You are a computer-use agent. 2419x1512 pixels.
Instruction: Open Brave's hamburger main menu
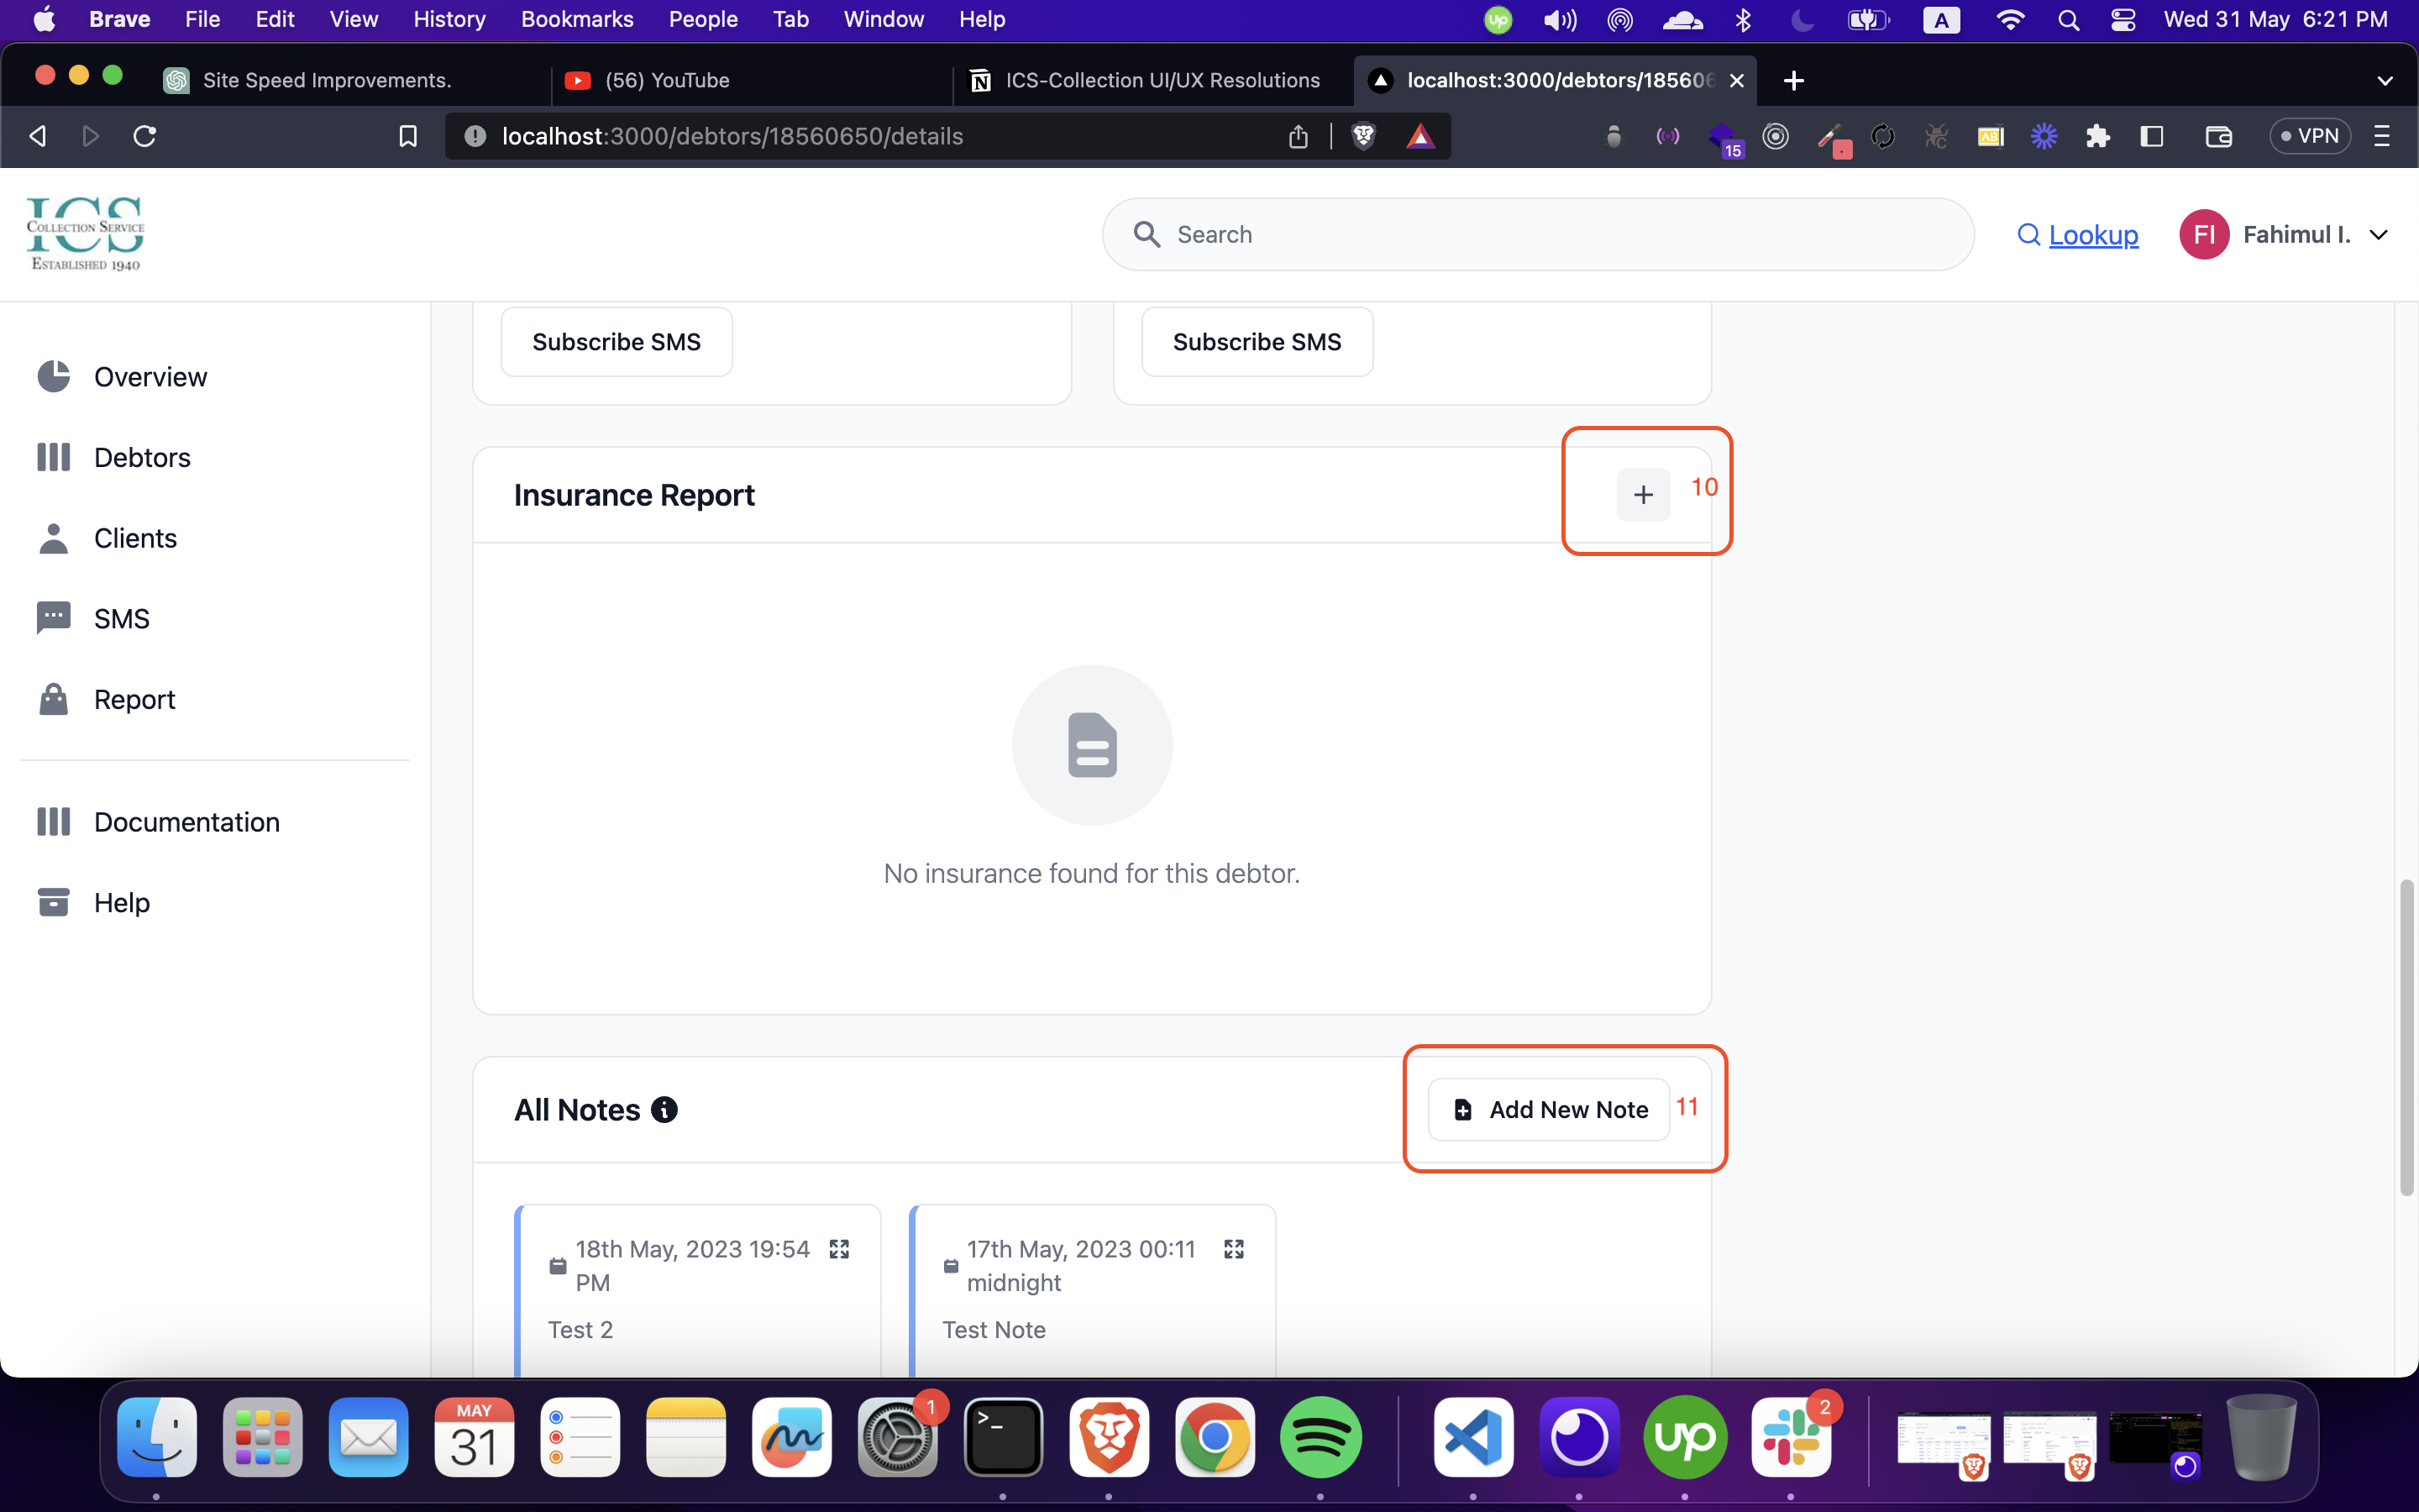pyautogui.click(x=2381, y=136)
